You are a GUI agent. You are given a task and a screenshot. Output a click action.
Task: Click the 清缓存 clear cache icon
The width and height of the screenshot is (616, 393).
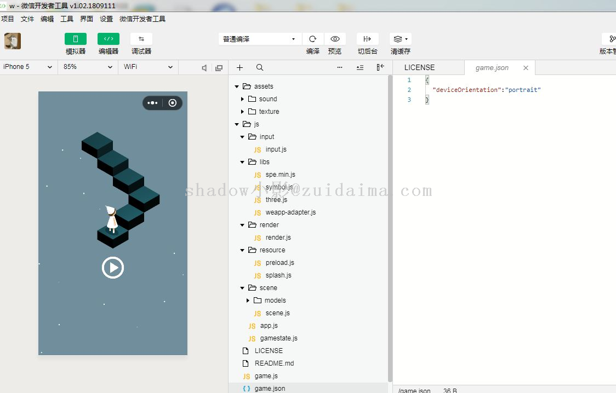[400, 39]
